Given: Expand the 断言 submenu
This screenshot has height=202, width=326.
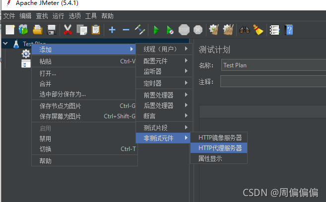Looking at the screenshot, I should [164, 116].
